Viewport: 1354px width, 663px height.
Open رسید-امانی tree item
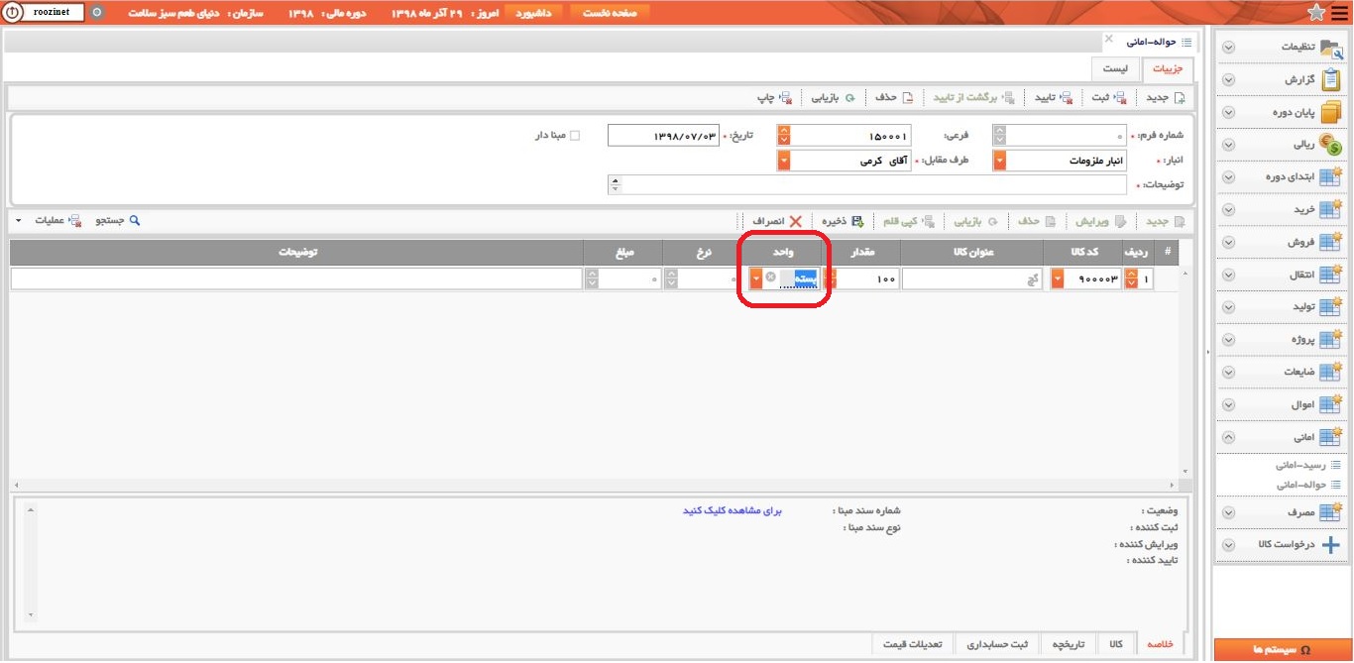coord(1306,464)
